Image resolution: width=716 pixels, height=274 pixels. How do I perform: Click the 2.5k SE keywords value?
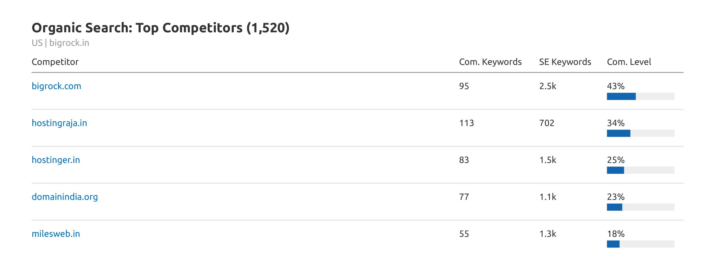point(548,86)
